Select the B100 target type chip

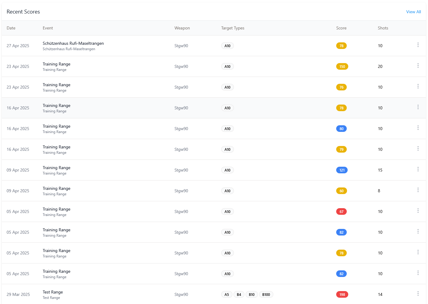[266, 294]
